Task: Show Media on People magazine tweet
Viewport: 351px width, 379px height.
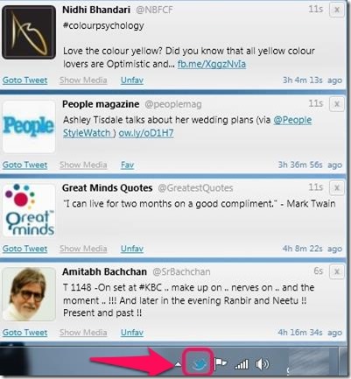Action: pos(83,165)
